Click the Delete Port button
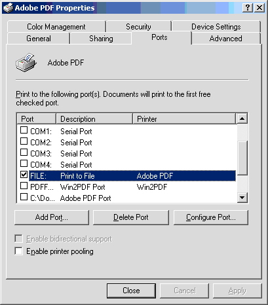268x305 pixels. [x=131, y=217]
